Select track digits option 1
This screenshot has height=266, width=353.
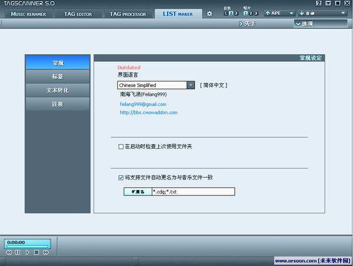(225, 14)
